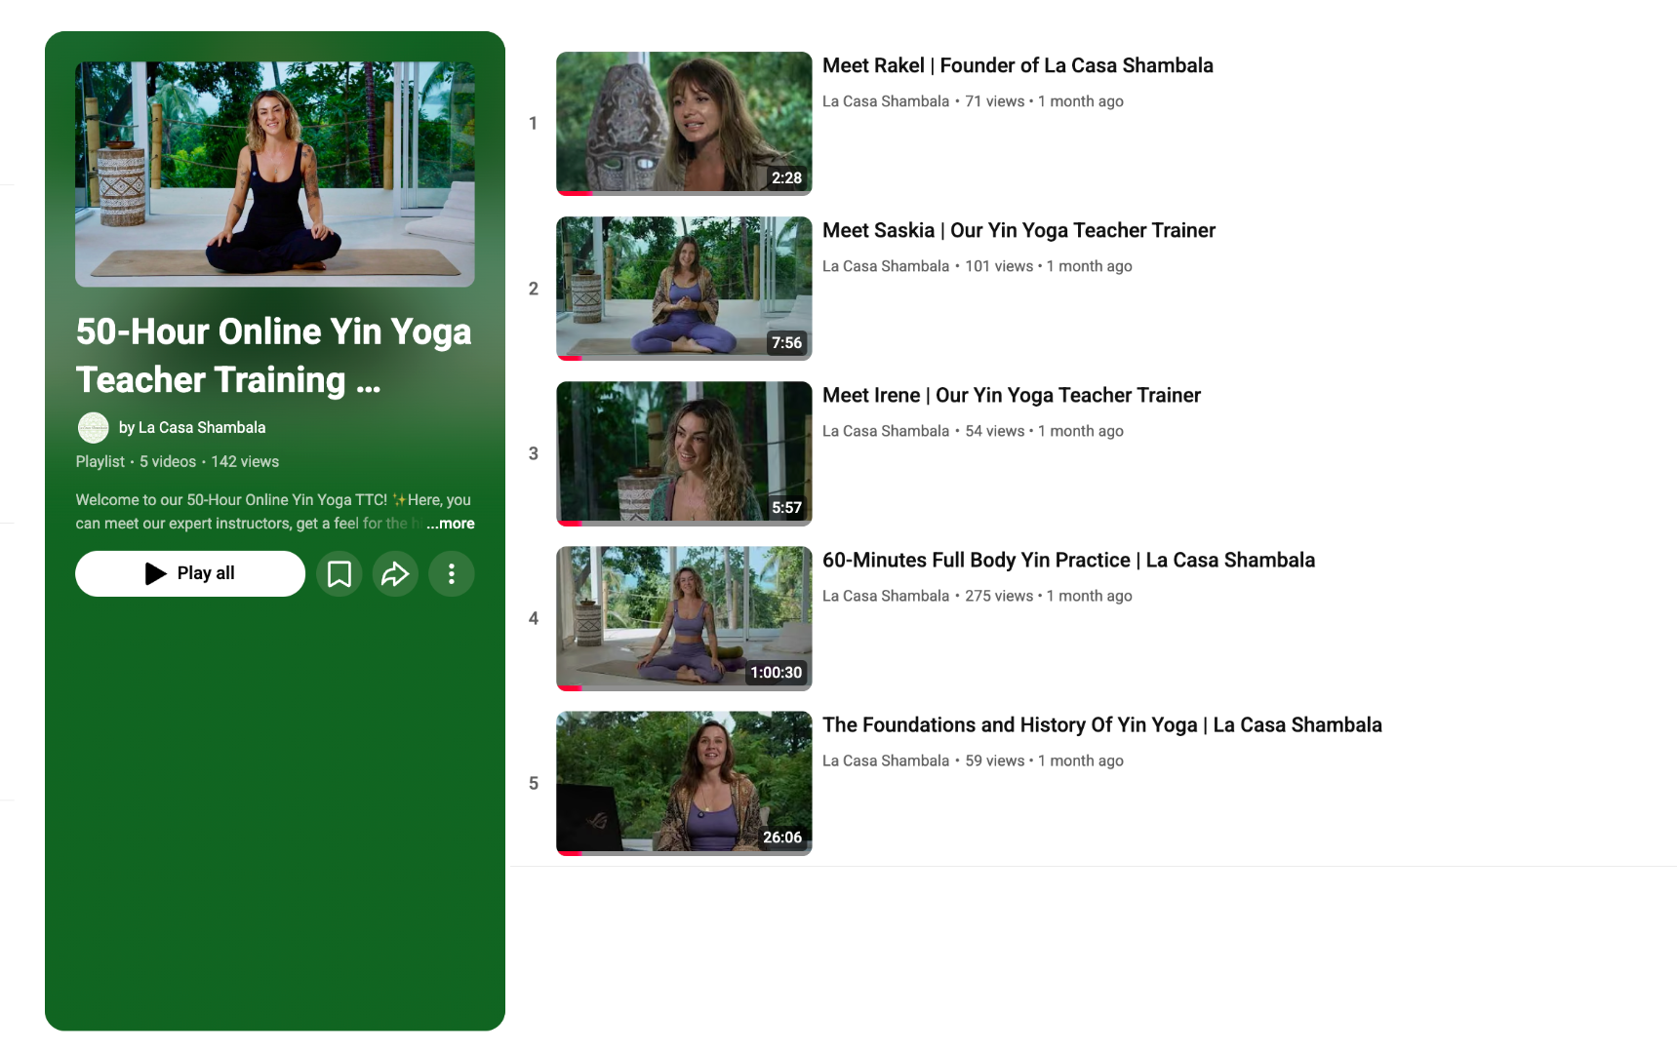Click the play triangle on Play all button
The width and height of the screenshot is (1677, 1053).
click(155, 573)
